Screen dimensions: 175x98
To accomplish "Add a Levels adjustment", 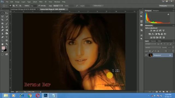I will (x=154, y=30).
